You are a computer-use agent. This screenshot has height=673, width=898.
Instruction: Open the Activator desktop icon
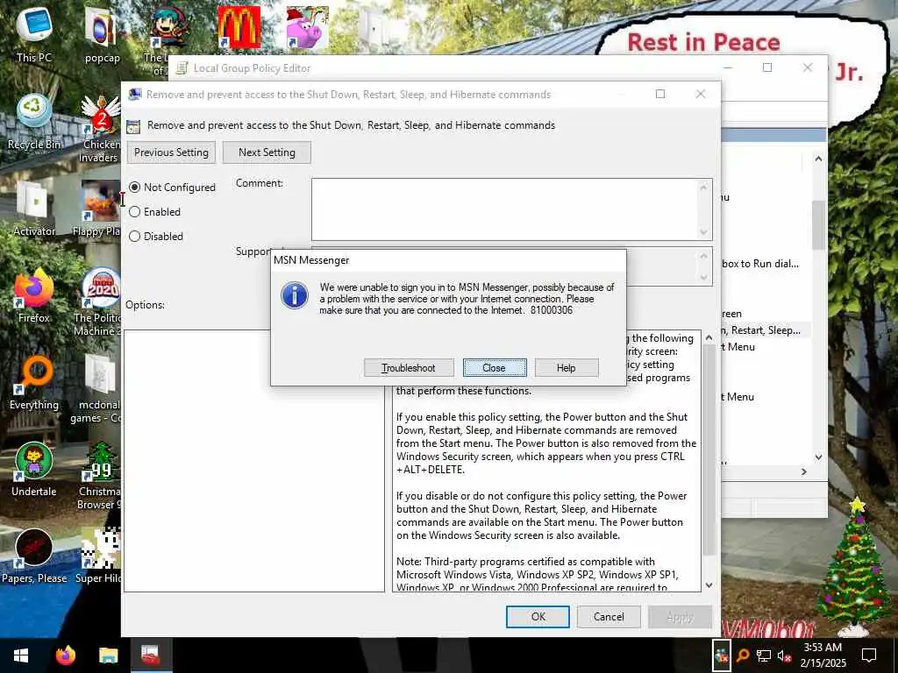point(34,209)
